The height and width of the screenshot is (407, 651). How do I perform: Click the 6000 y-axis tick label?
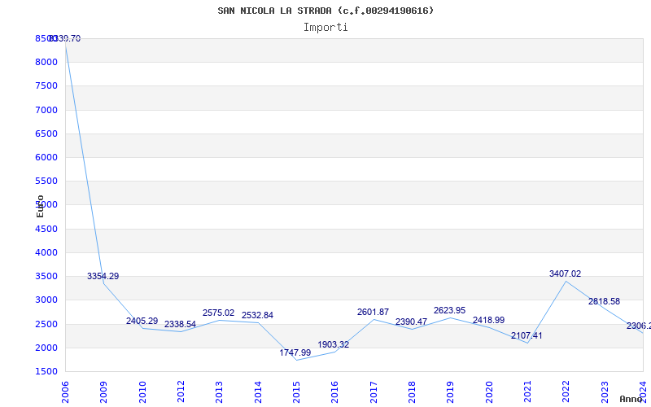[x=46, y=157]
